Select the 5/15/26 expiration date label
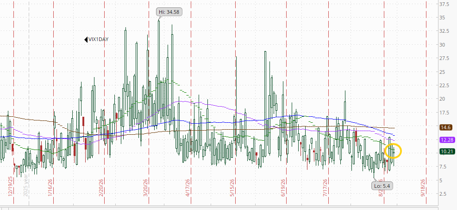Image resolution: width=457 pixels, height=210 pixels. click(x=232, y=187)
